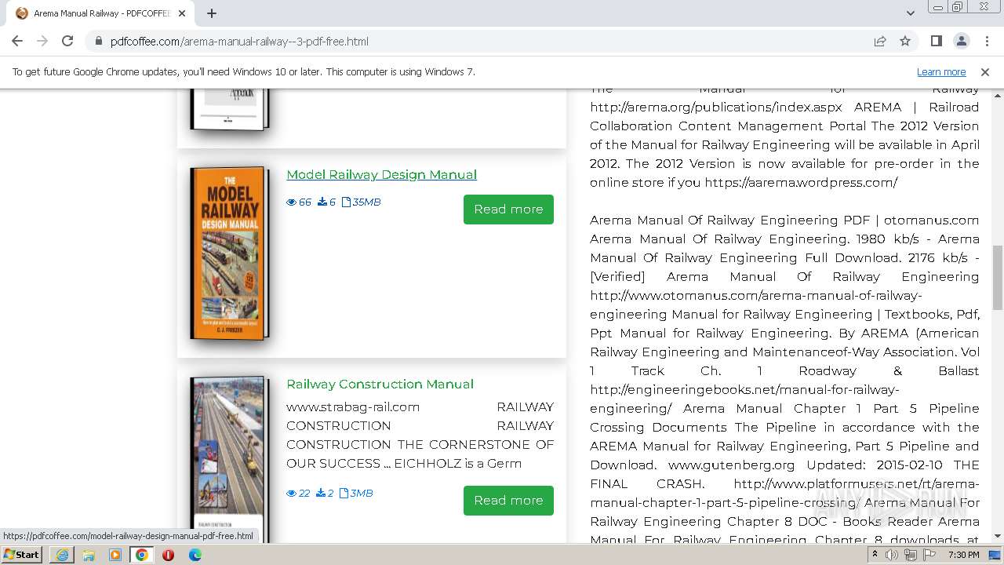Open Microsoft Edge from taskbar
The image size is (1004, 565).
click(x=195, y=555)
